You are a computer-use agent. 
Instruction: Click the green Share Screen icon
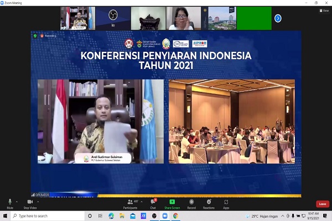[172, 202]
